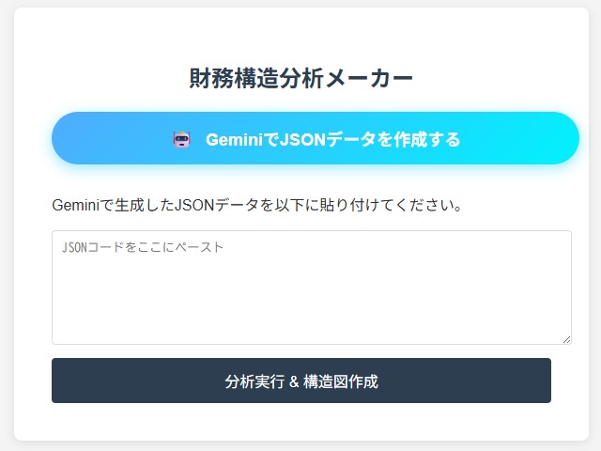This screenshot has width=601, height=451.
Task: Click the placeholder text in the JSON box
Action: click(x=142, y=247)
